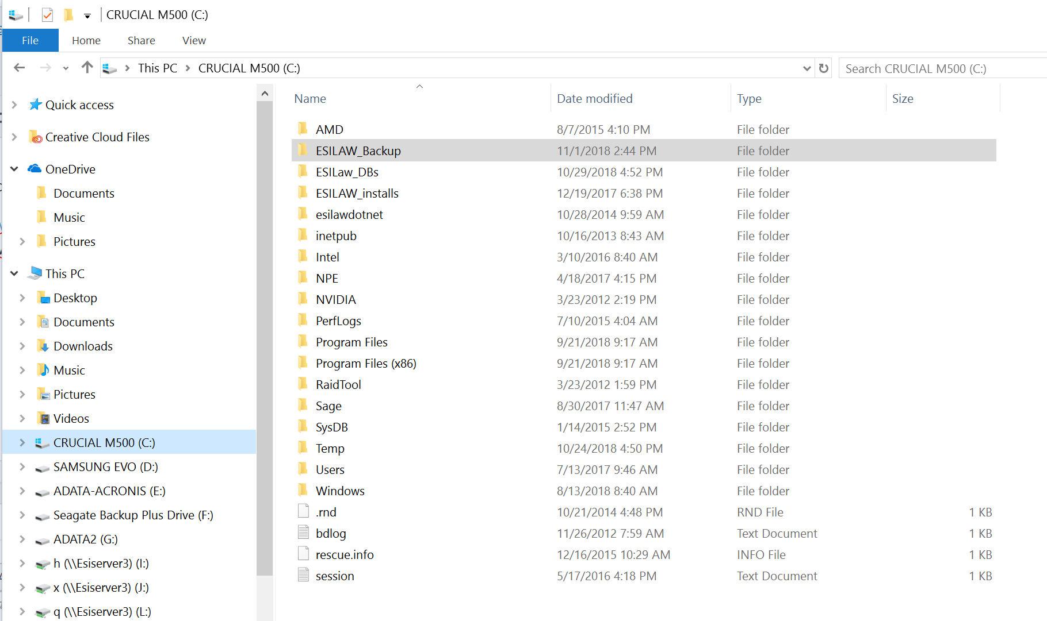
Task: Select the AMD folder icon
Action: [303, 129]
